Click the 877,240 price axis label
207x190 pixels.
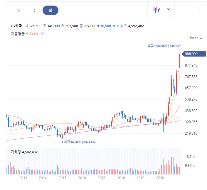191,65
